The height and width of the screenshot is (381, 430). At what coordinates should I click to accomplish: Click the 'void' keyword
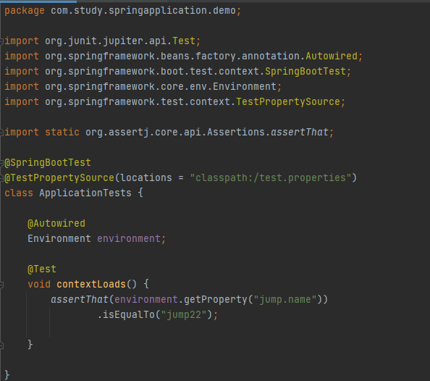(x=39, y=285)
